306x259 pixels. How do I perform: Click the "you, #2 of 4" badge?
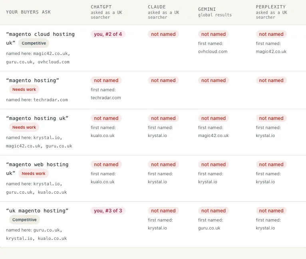pyautogui.click(x=108, y=34)
